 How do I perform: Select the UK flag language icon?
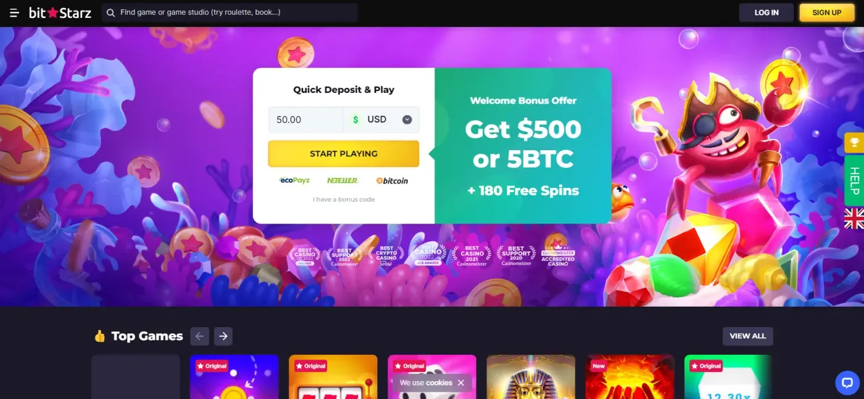click(x=854, y=219)
